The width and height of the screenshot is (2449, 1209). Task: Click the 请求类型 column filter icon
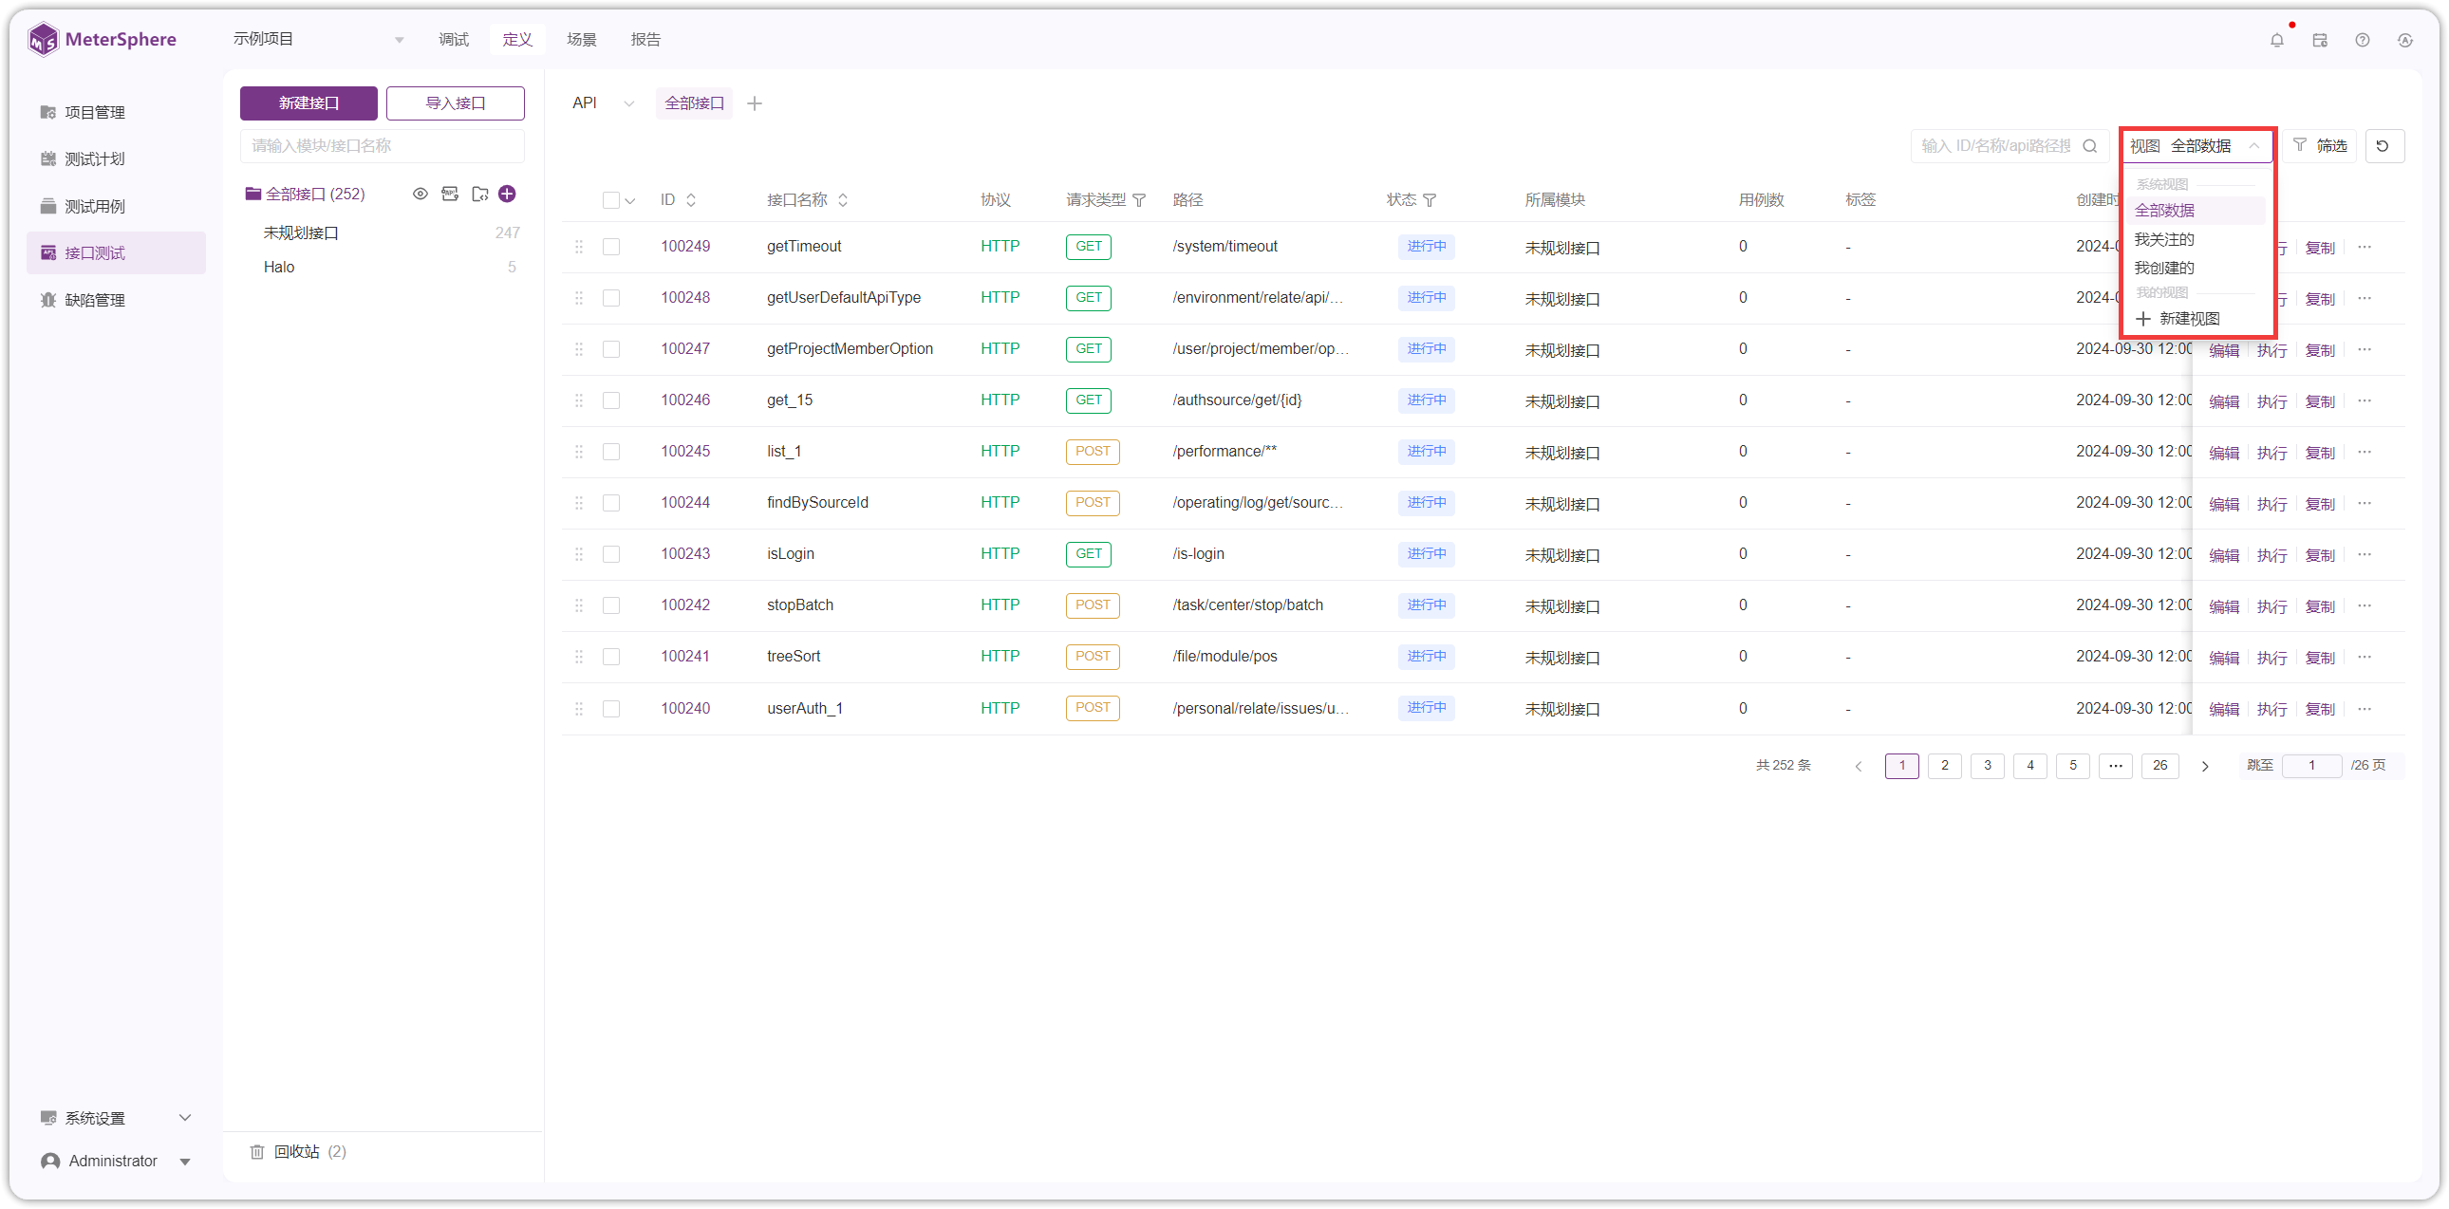coord(1139,199)
